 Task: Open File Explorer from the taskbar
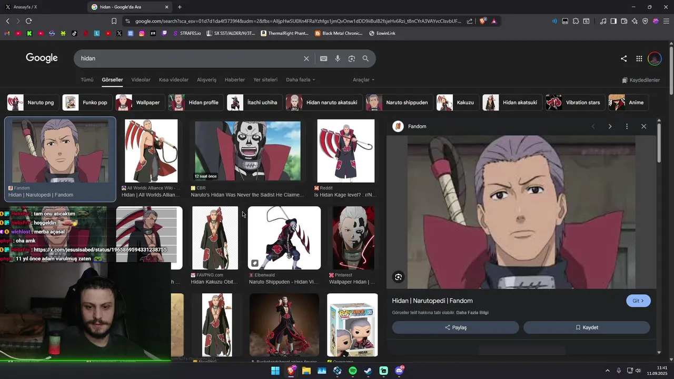pos(306,371)
